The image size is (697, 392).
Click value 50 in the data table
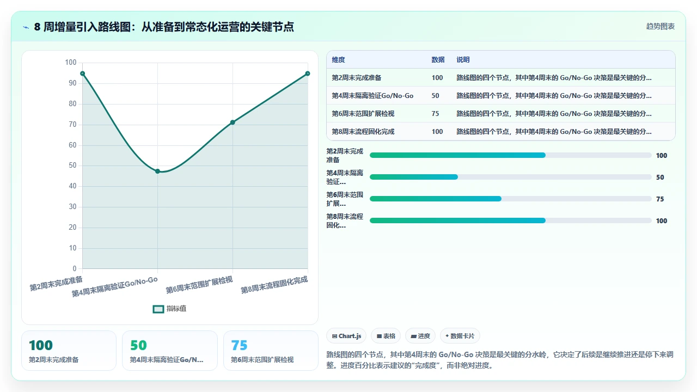click(435, 96)
